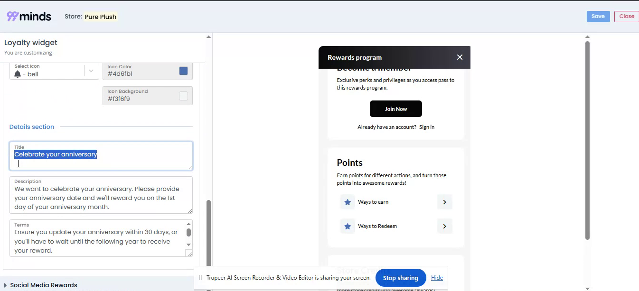Click the Ways to Redeem row label
Viewport: 639px width, 291px height.
coord(377,226)
